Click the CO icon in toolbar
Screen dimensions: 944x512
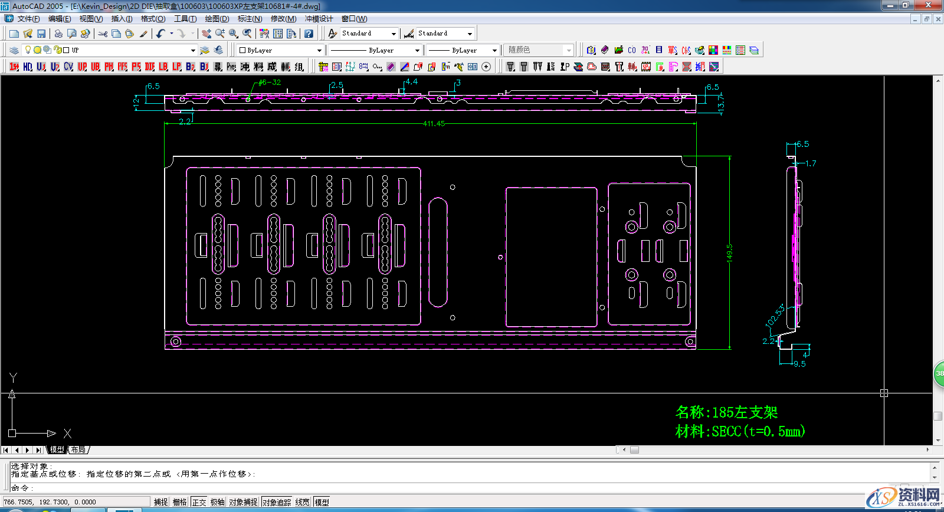[632, 50]
